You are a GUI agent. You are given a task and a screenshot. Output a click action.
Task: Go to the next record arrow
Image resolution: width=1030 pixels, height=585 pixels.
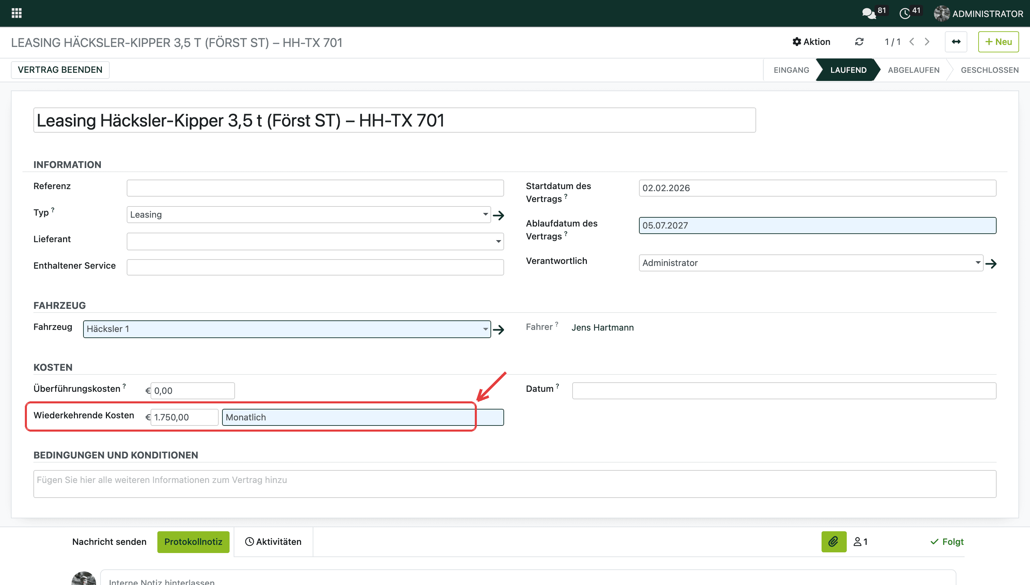(927, 42)
